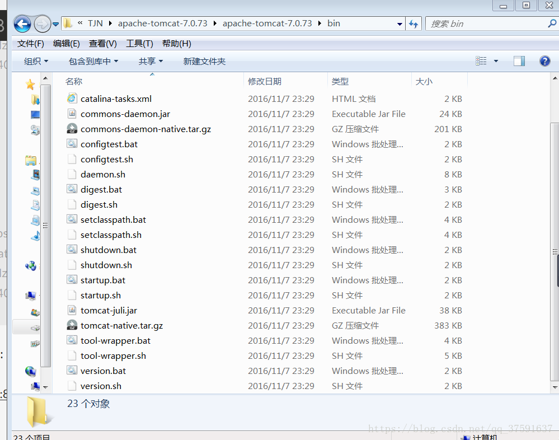559x440 pixels.
Task: Click the 201 KB size cell
Action: (448, 129)
